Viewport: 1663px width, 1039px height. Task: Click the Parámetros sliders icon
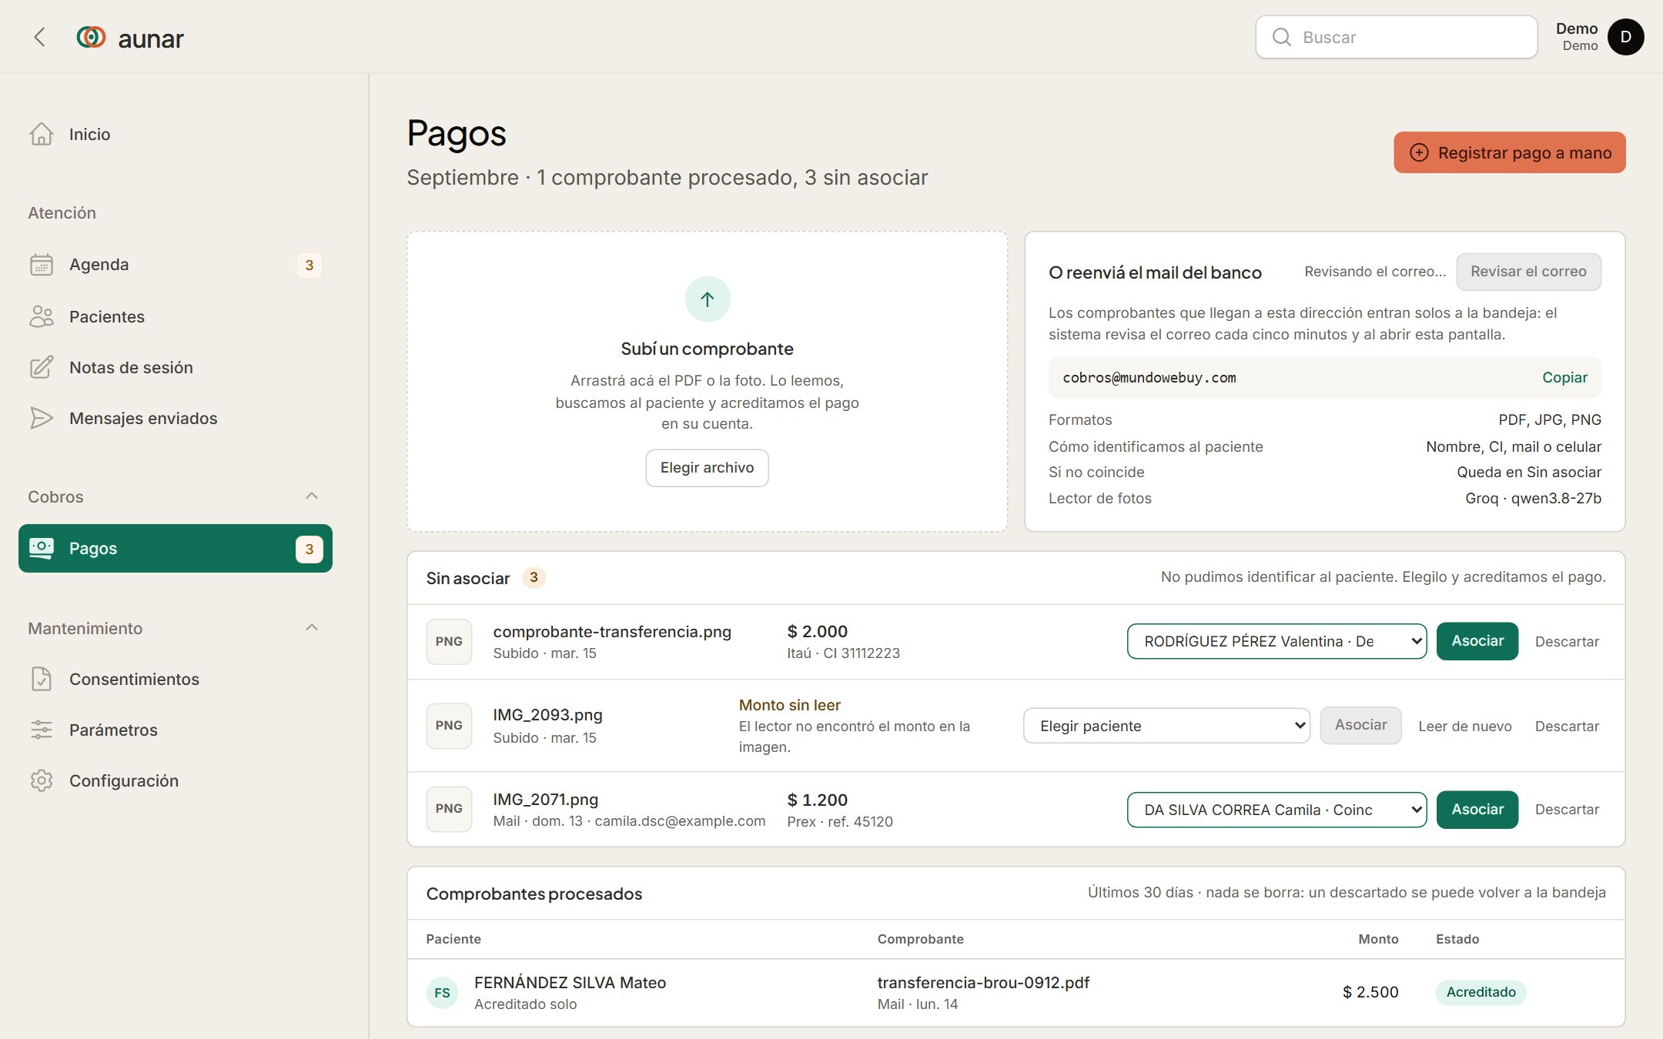coord(42,730)
